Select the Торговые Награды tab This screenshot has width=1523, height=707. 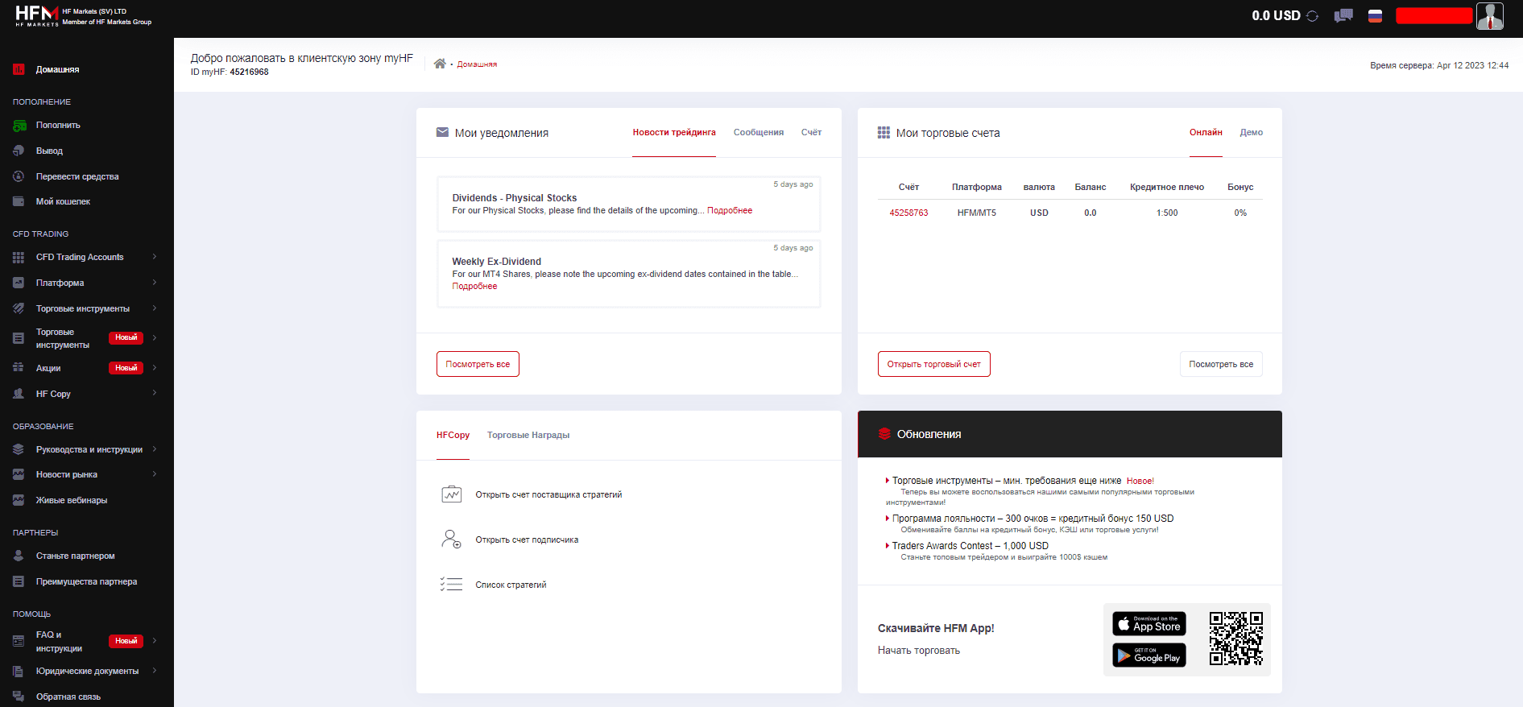[x=528, y=436]
